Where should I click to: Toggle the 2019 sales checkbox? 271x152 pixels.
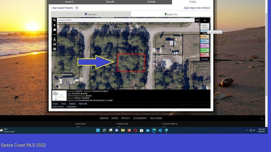click(x=208, y=50)
